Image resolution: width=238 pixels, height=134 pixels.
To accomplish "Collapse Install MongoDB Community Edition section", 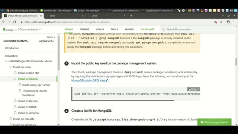I will tap(6, 61).
